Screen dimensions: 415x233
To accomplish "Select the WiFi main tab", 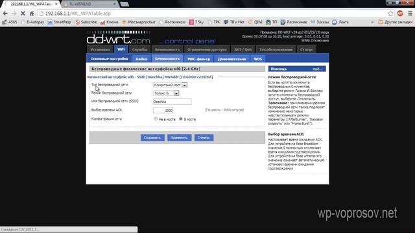I will click(x=121, y=49).
